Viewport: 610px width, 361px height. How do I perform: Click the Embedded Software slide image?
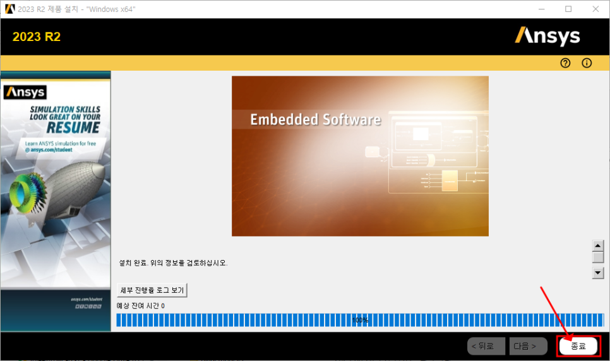(360, 156)
